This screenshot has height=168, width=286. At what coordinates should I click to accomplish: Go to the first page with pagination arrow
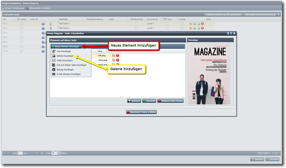click(x=5, y=153)
